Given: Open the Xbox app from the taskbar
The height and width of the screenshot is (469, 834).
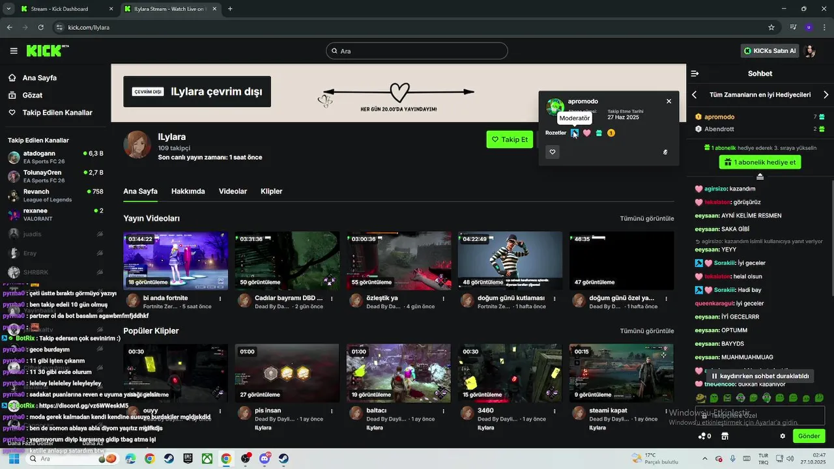Looking at the screenshot, I should click(207, 459).
